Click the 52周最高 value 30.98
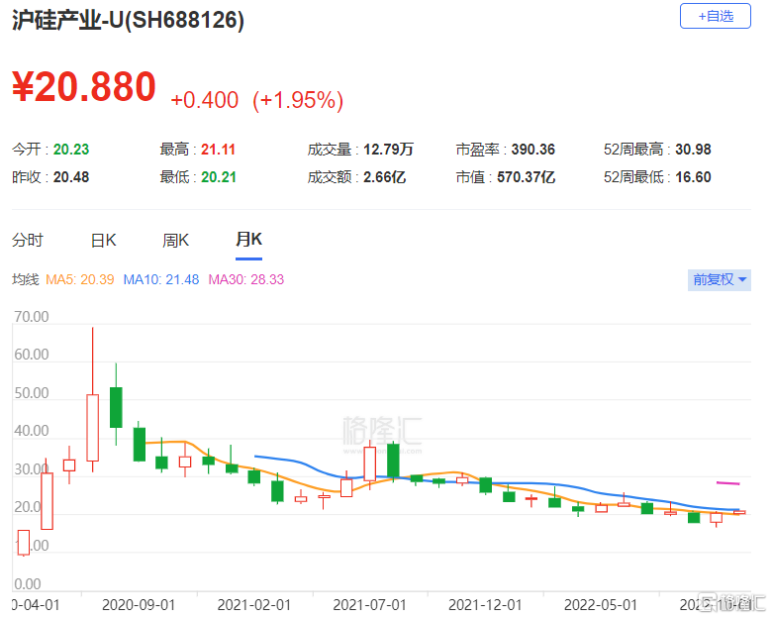The width and height of the screenshot is (772, 619). point(693,150)
